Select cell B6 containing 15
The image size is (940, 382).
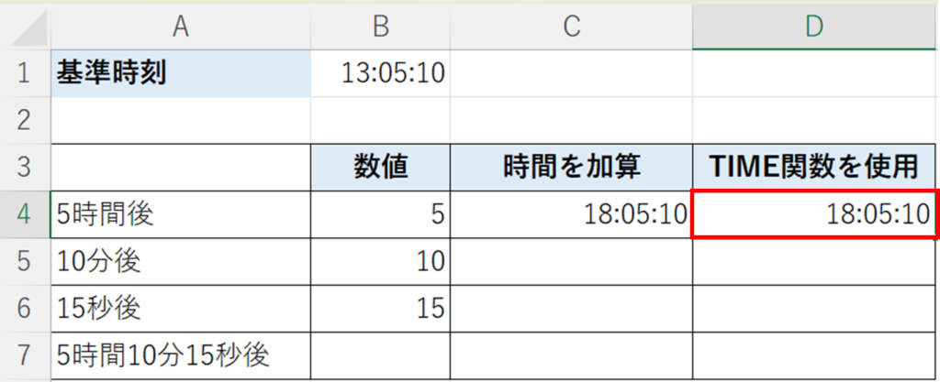coord(380,309)
